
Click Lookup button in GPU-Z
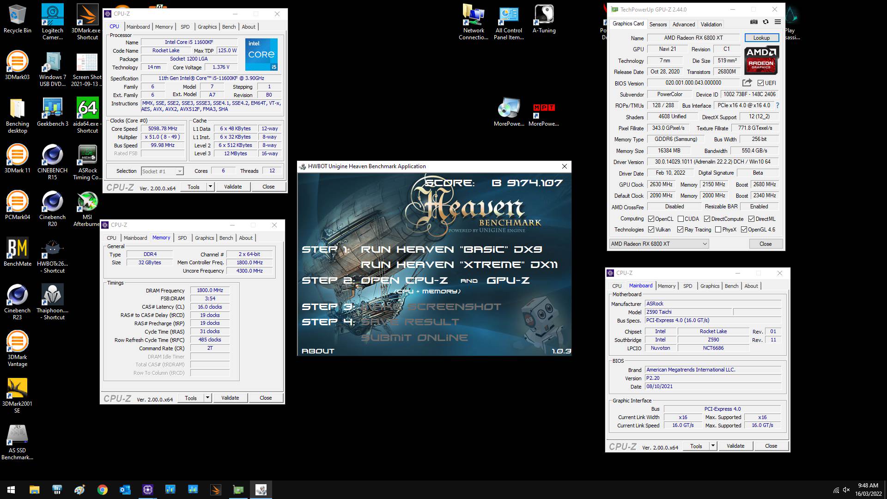[761, 38]
